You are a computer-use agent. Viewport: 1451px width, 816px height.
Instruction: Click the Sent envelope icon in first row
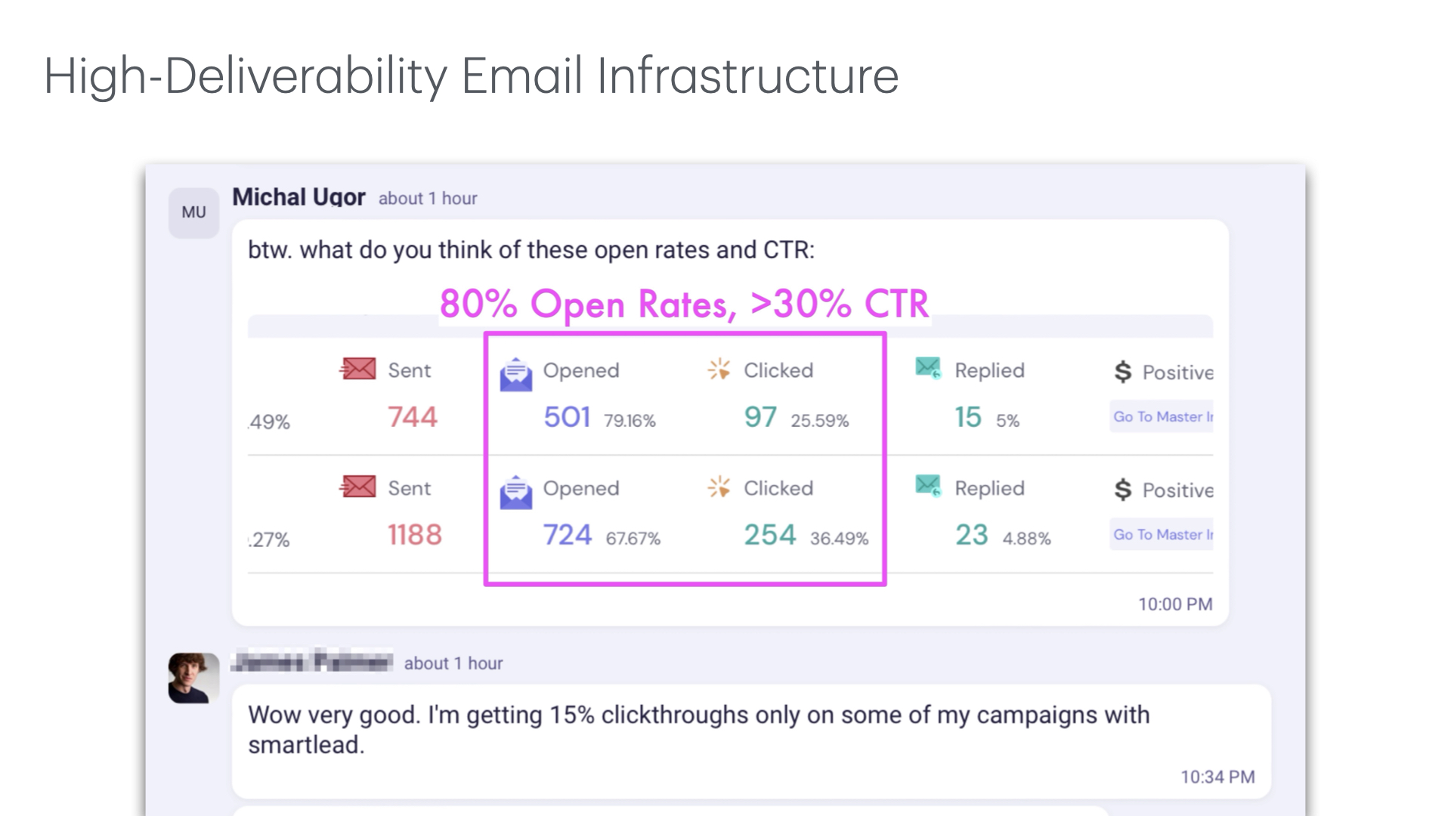coord(357,369)
